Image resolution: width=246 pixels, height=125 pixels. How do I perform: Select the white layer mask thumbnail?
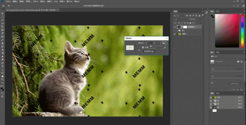(185, 27)
